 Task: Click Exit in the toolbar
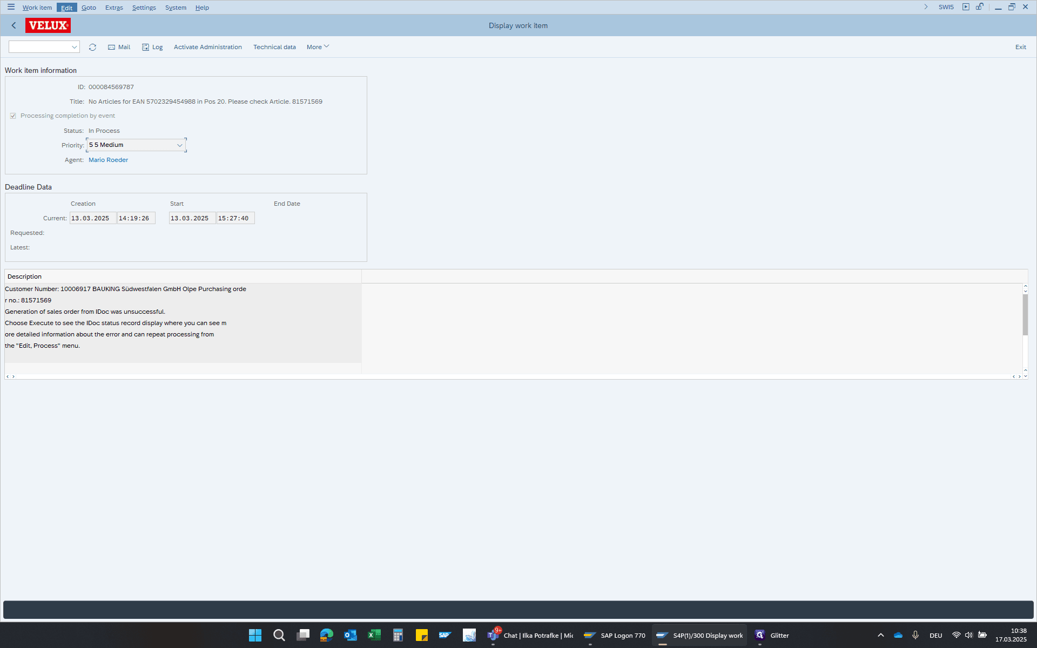(x=1020, y=47)
